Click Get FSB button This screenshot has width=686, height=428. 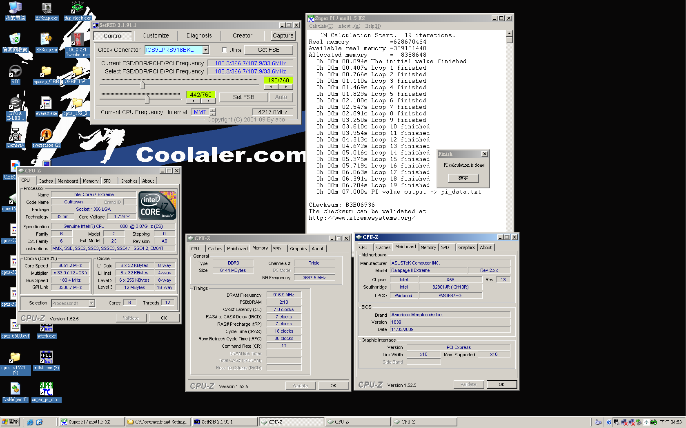coord(269,50)
